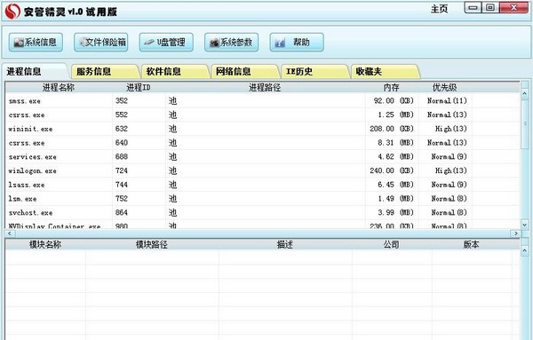Sort by 进程ID column header
The width and height of the screenshot is (533, 340).
139,87
